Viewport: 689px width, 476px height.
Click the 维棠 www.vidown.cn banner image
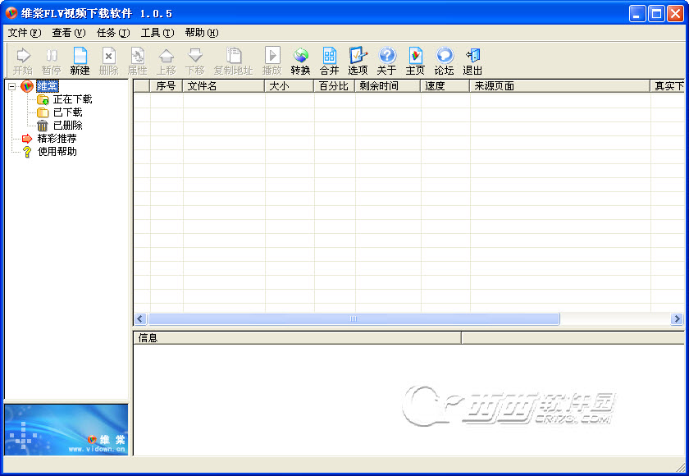(66, 429)
